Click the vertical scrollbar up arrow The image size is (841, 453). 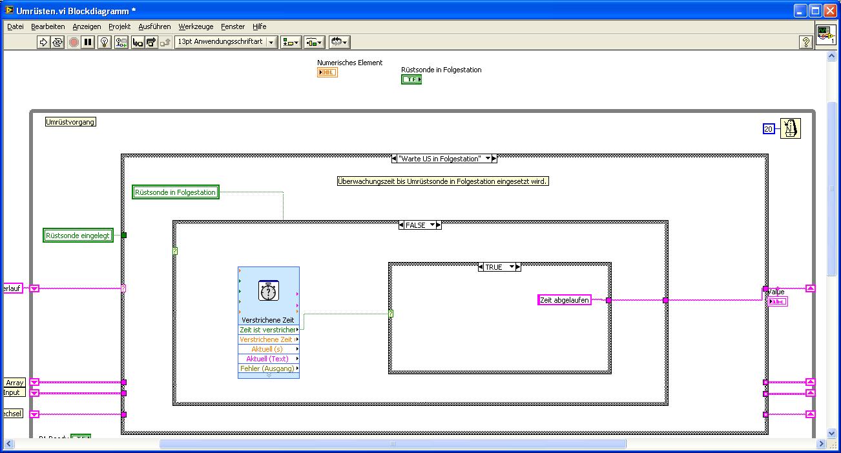coord(832,56)
